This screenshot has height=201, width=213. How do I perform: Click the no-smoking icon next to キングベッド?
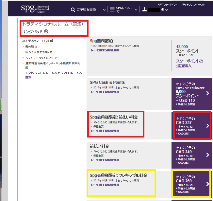pyautogui.click(x=46, y=31)
